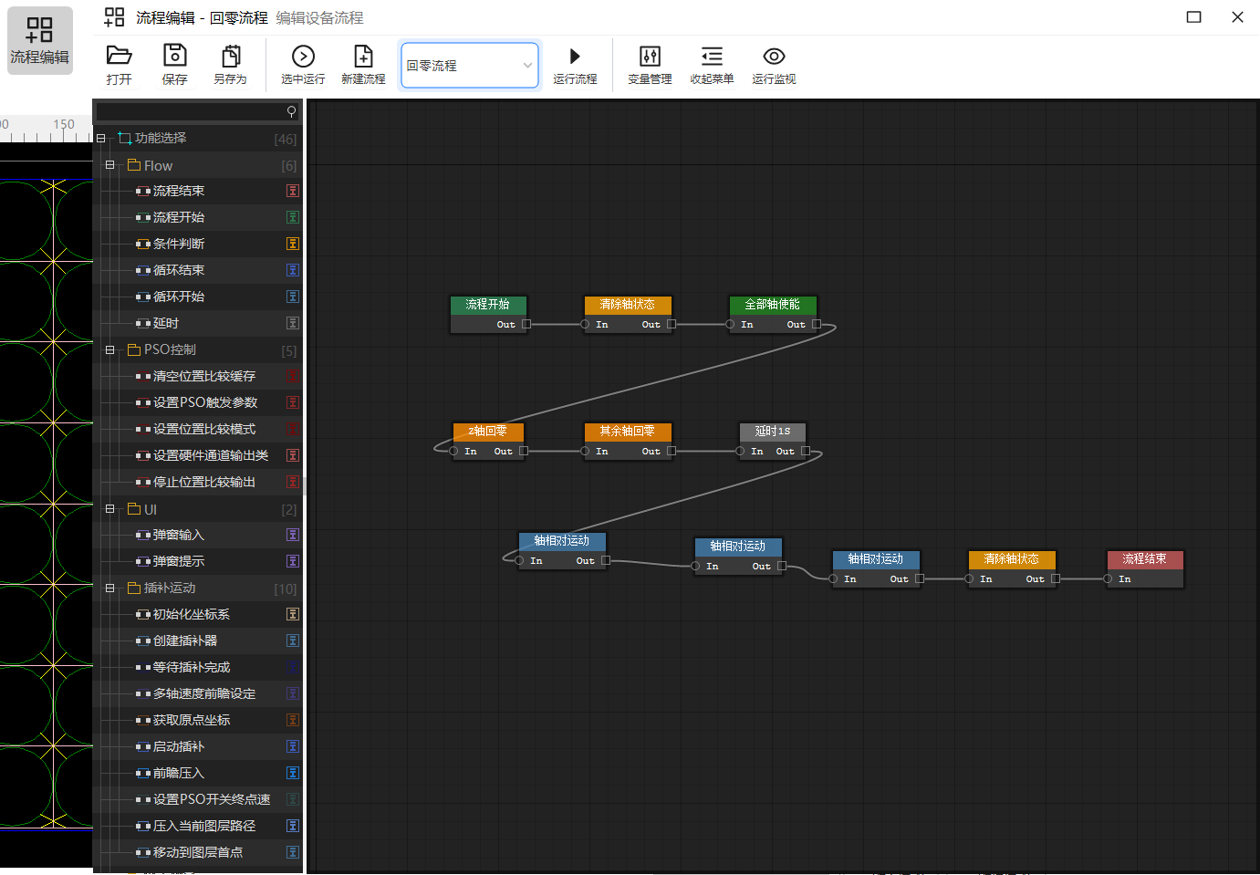Select the 延时 tree item
This screenshot has height=875, width=1260.
coord(166,323)
